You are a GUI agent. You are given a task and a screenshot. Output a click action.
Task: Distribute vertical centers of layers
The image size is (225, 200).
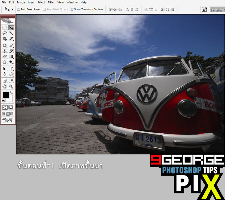tap(151, 10)
